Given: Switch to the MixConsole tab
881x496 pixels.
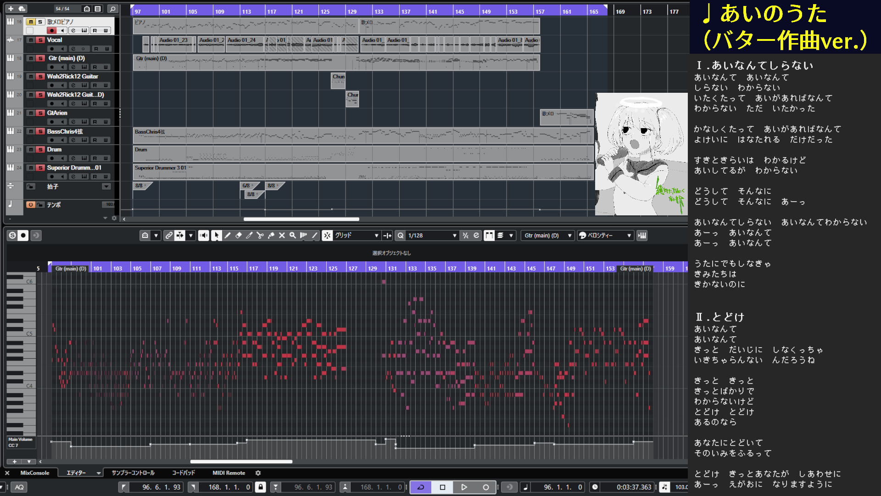Looking at the screenshot, I should (34, 473).
